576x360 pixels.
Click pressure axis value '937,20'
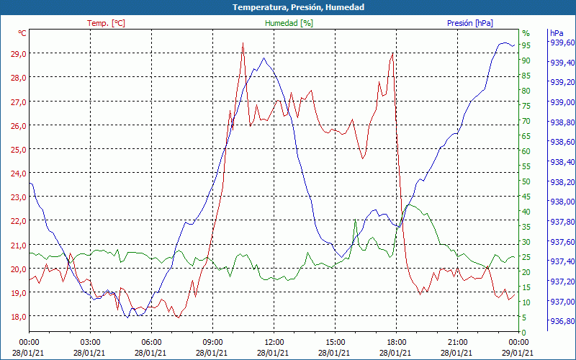pos(562,281)
